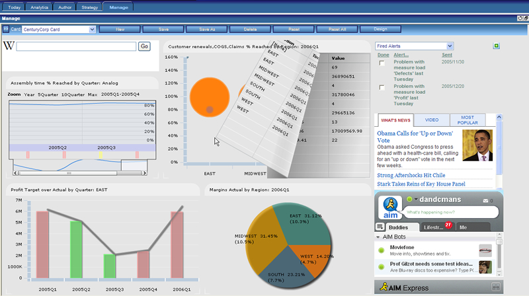Switch to the Analytics tab
The image size is (529, 296).
pos(40,6)
